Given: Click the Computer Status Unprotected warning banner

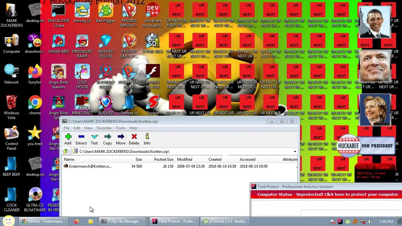Looking at the screenshot, I should pyautogui.click(x=327, y=195).
